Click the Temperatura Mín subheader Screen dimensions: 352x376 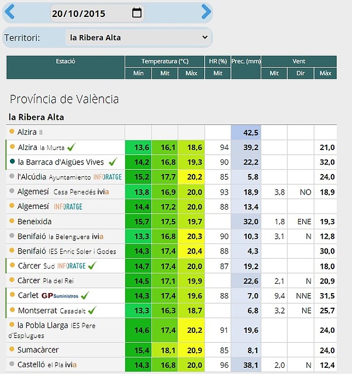pyautogui.click(x=139, y=73)
